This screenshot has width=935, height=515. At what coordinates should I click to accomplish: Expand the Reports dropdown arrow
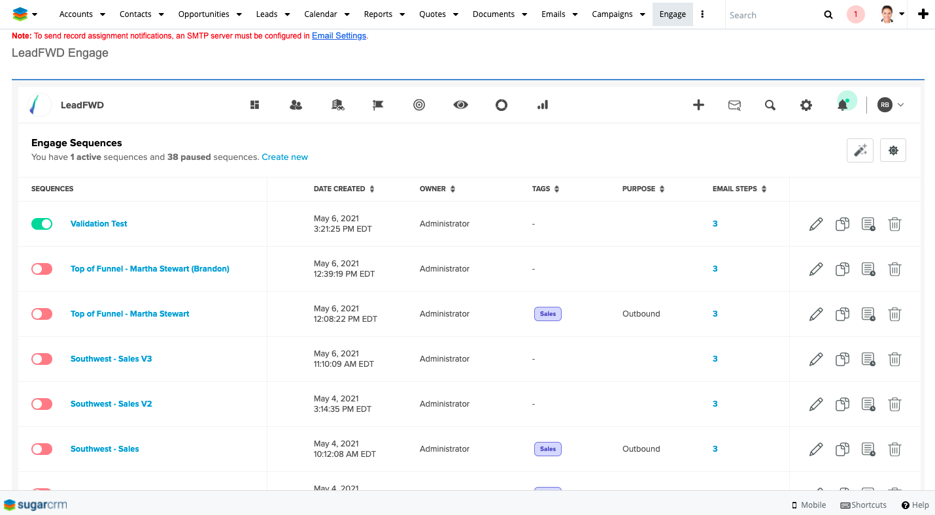(x=402, y=14)
